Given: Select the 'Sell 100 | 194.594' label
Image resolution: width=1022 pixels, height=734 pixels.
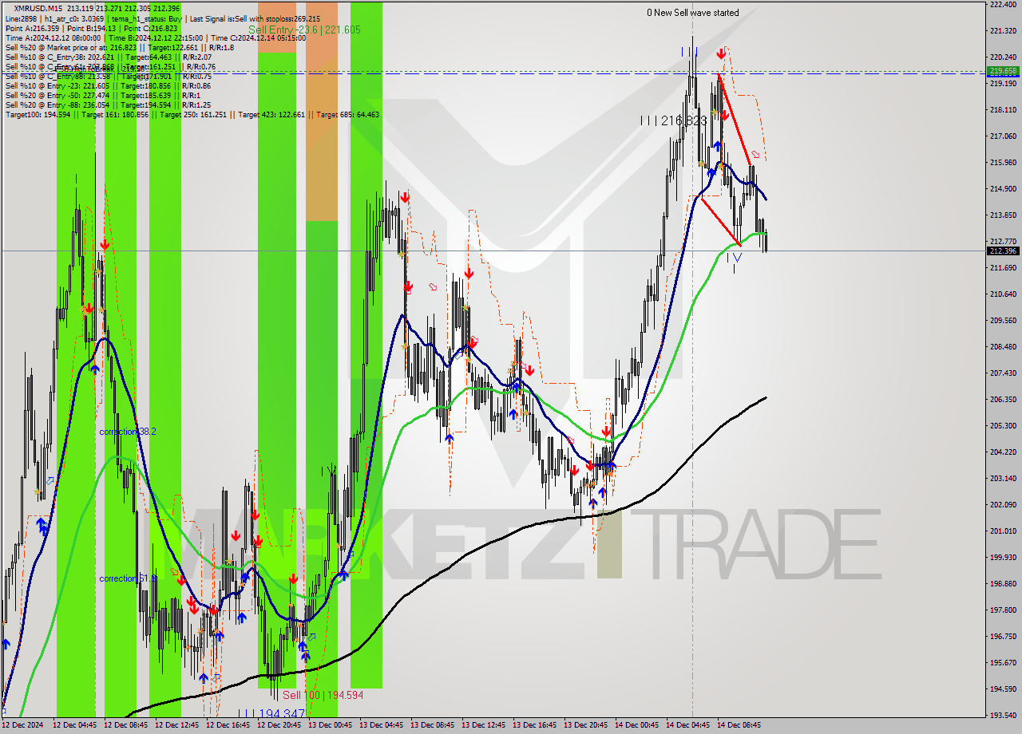Looking at the screenshot, I should point(323,695).
